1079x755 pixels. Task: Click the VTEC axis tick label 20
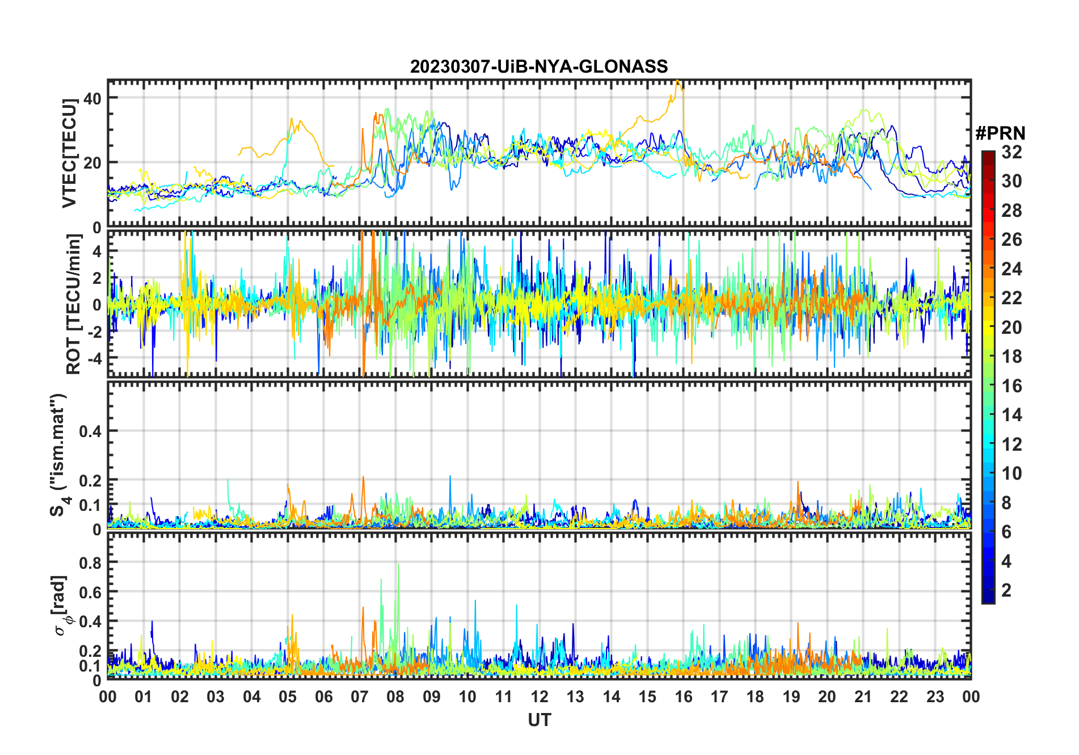92,163
